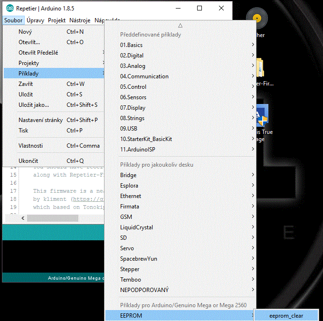This screenshot has height=321, width=323.
Task: Open the yellow disc desktop icon
Action: pos(257,20)
